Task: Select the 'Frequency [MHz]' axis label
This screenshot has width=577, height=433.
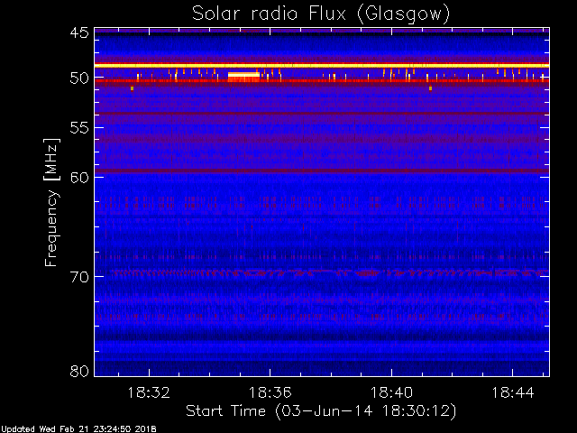Action: tap(51, 202)
